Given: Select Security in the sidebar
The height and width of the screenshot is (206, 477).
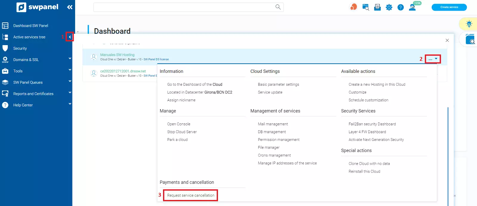Looking at the screenshot, I should (x=20, y=48).
